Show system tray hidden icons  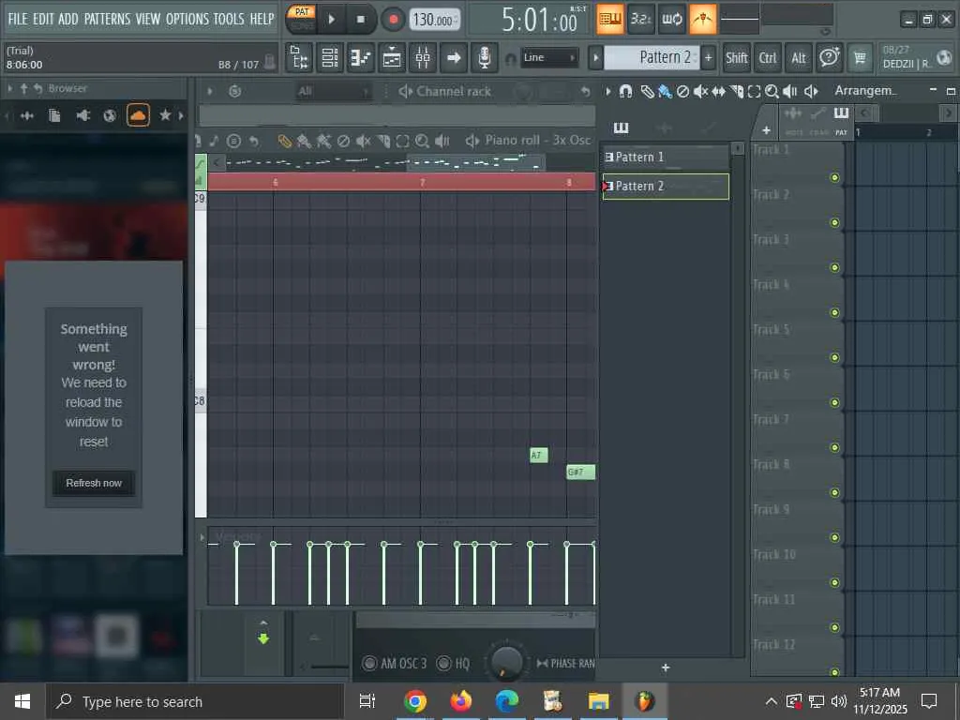pyautogui.click(x=771, y=701)
